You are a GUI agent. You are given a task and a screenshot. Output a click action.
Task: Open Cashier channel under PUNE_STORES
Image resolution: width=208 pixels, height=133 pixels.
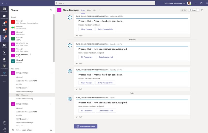tap(19, 84)
